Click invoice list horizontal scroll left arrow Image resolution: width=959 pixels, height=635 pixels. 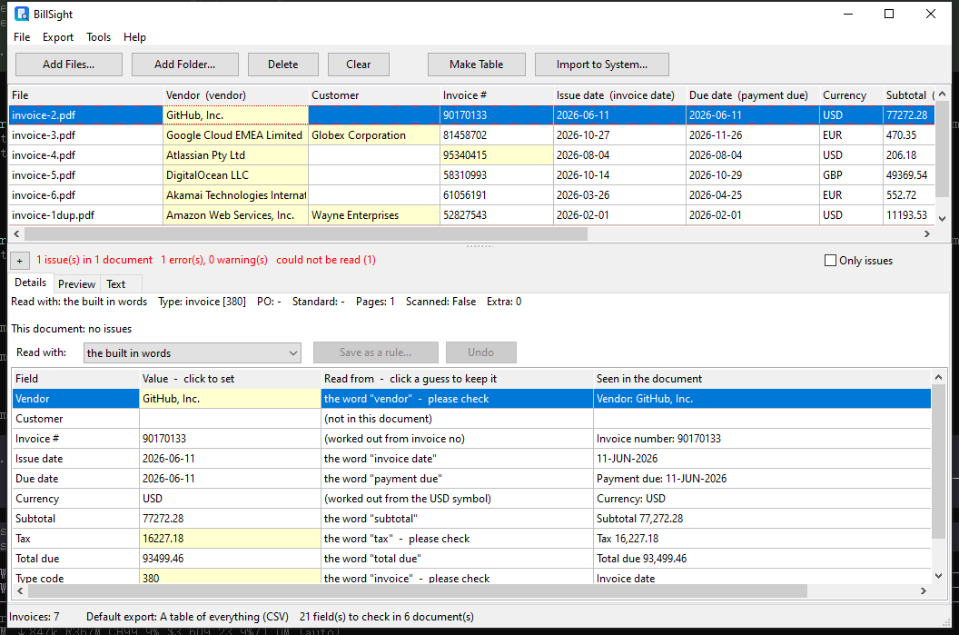16,233
